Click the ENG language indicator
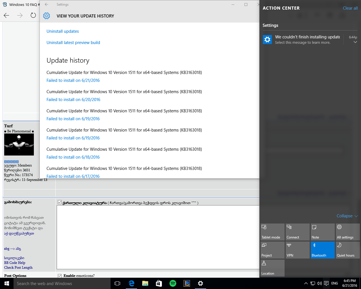 [x=334, y=283]
